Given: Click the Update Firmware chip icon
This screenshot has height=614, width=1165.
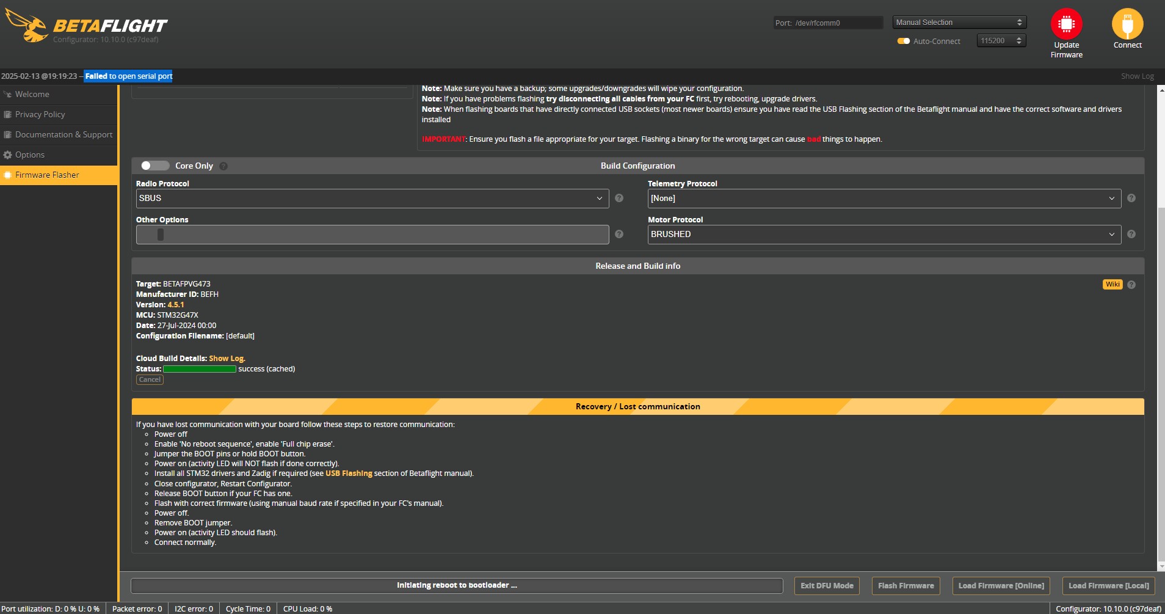Looking at the screenshot, I should (x=1066, y=24).
